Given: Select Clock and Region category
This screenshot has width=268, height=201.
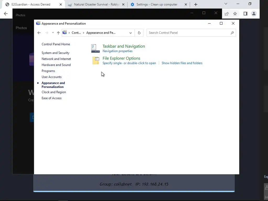Looking at the screenshot, I should click(54, 92).
